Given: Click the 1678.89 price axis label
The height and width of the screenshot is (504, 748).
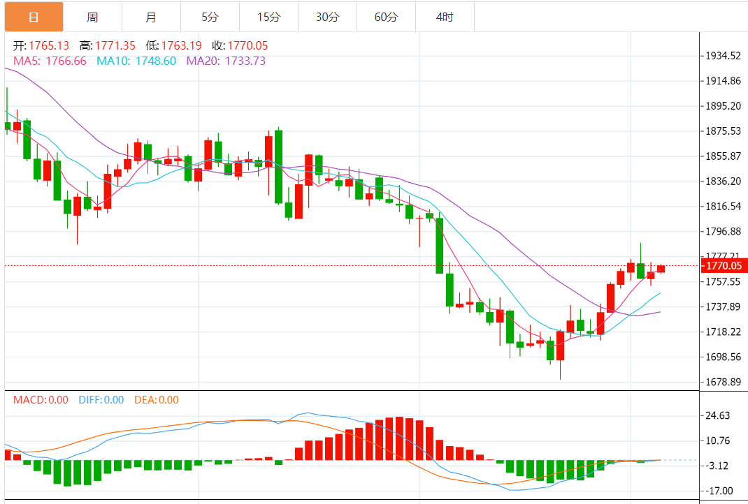Looking at the screenshot, I should [x=724, y=382].
